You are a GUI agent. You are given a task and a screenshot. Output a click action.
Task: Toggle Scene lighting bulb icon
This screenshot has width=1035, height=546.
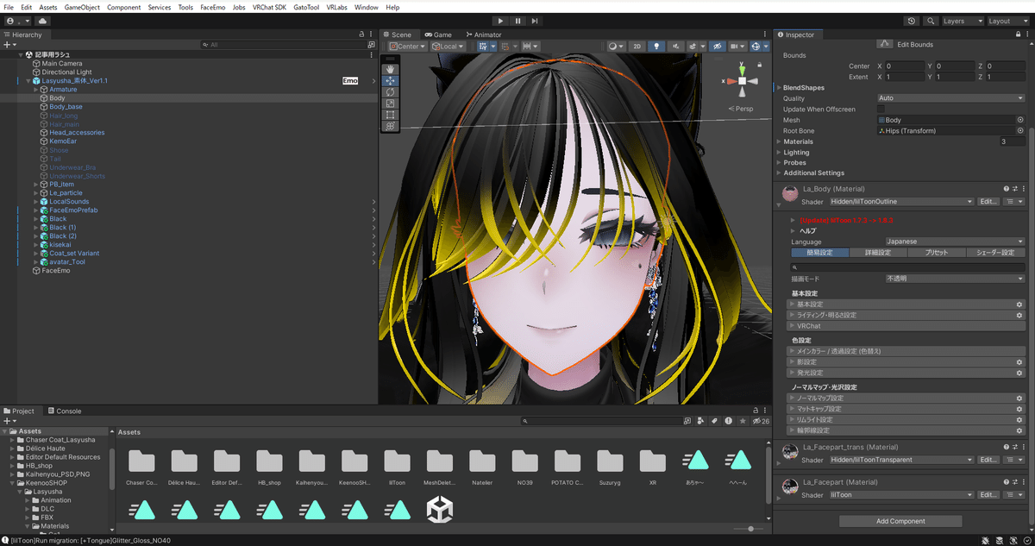tap(656, 47)
